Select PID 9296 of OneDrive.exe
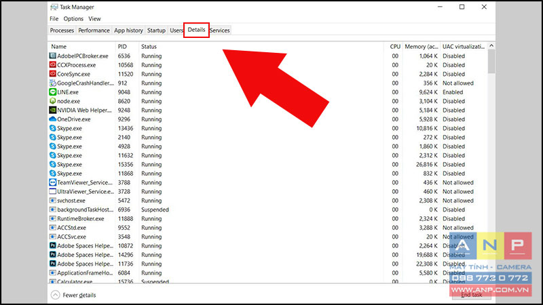Image resolution: width=543 pixels, height=305 pixels. pos(124,119)
